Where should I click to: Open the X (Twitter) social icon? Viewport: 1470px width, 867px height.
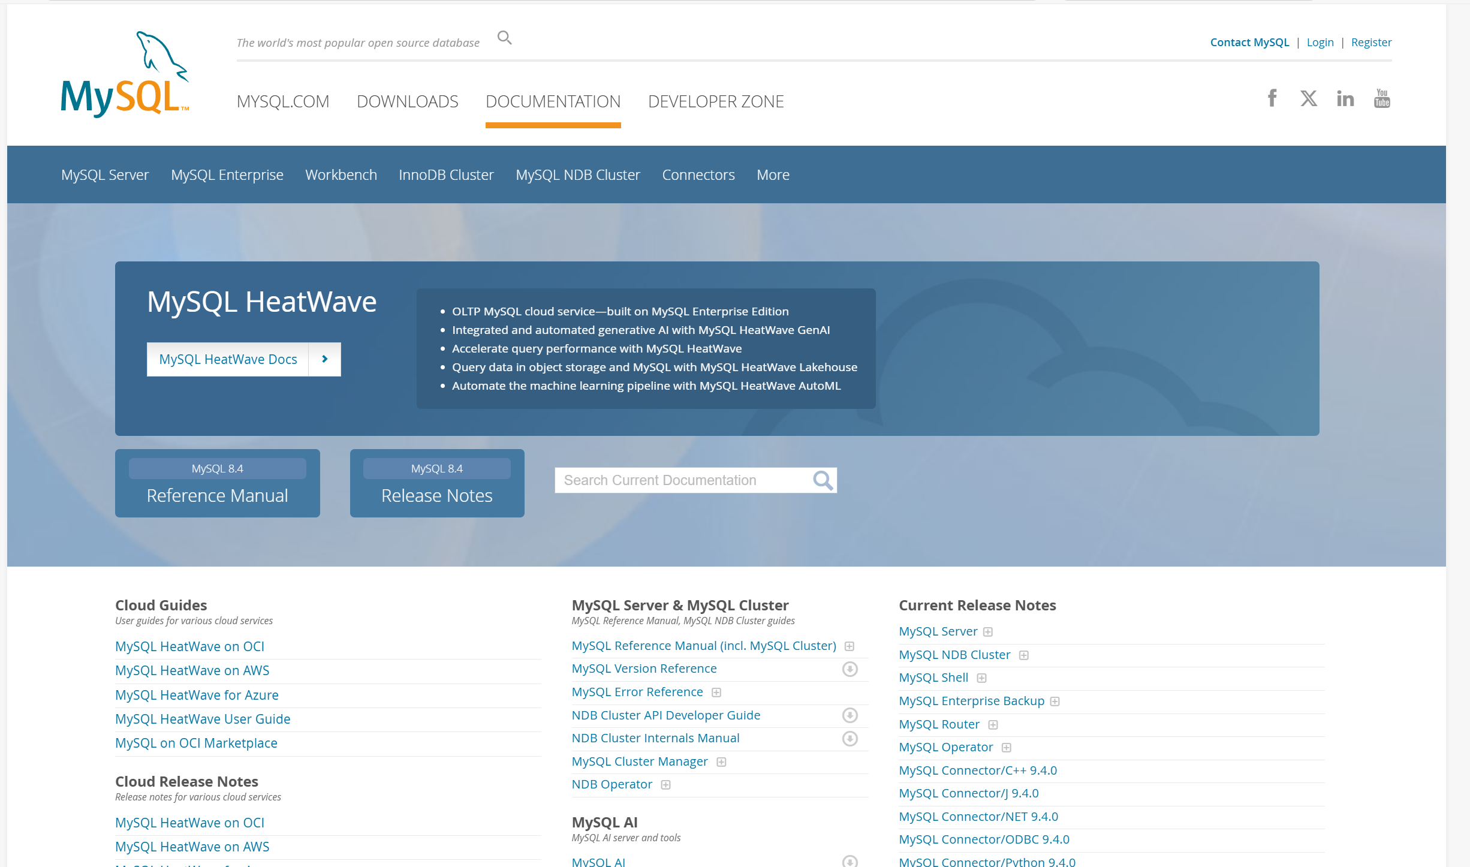click(x=1308, y=98)
